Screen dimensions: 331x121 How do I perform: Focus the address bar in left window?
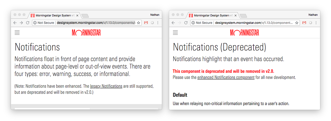pyautogui.click(x=87, y=23)
